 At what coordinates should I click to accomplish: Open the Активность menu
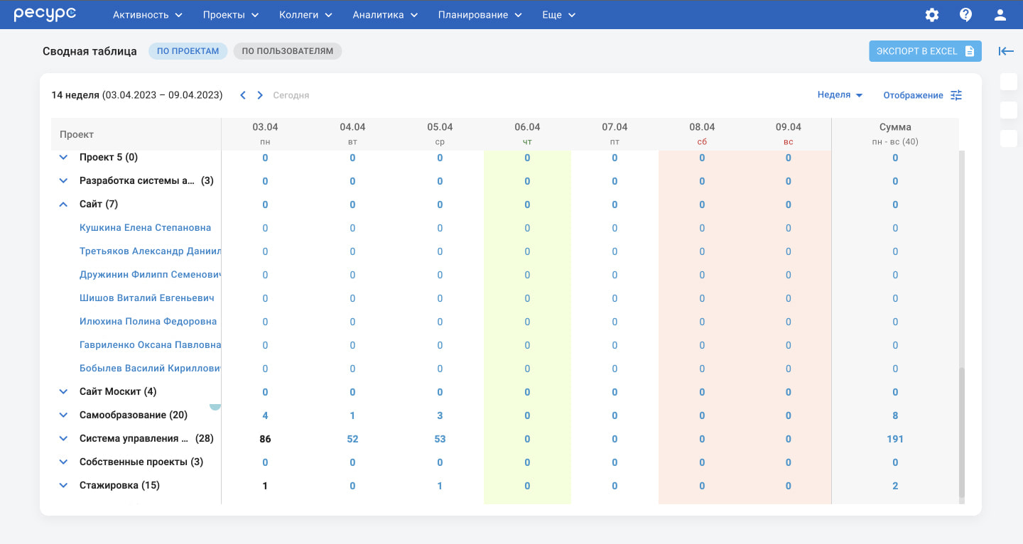pos(148,15)
